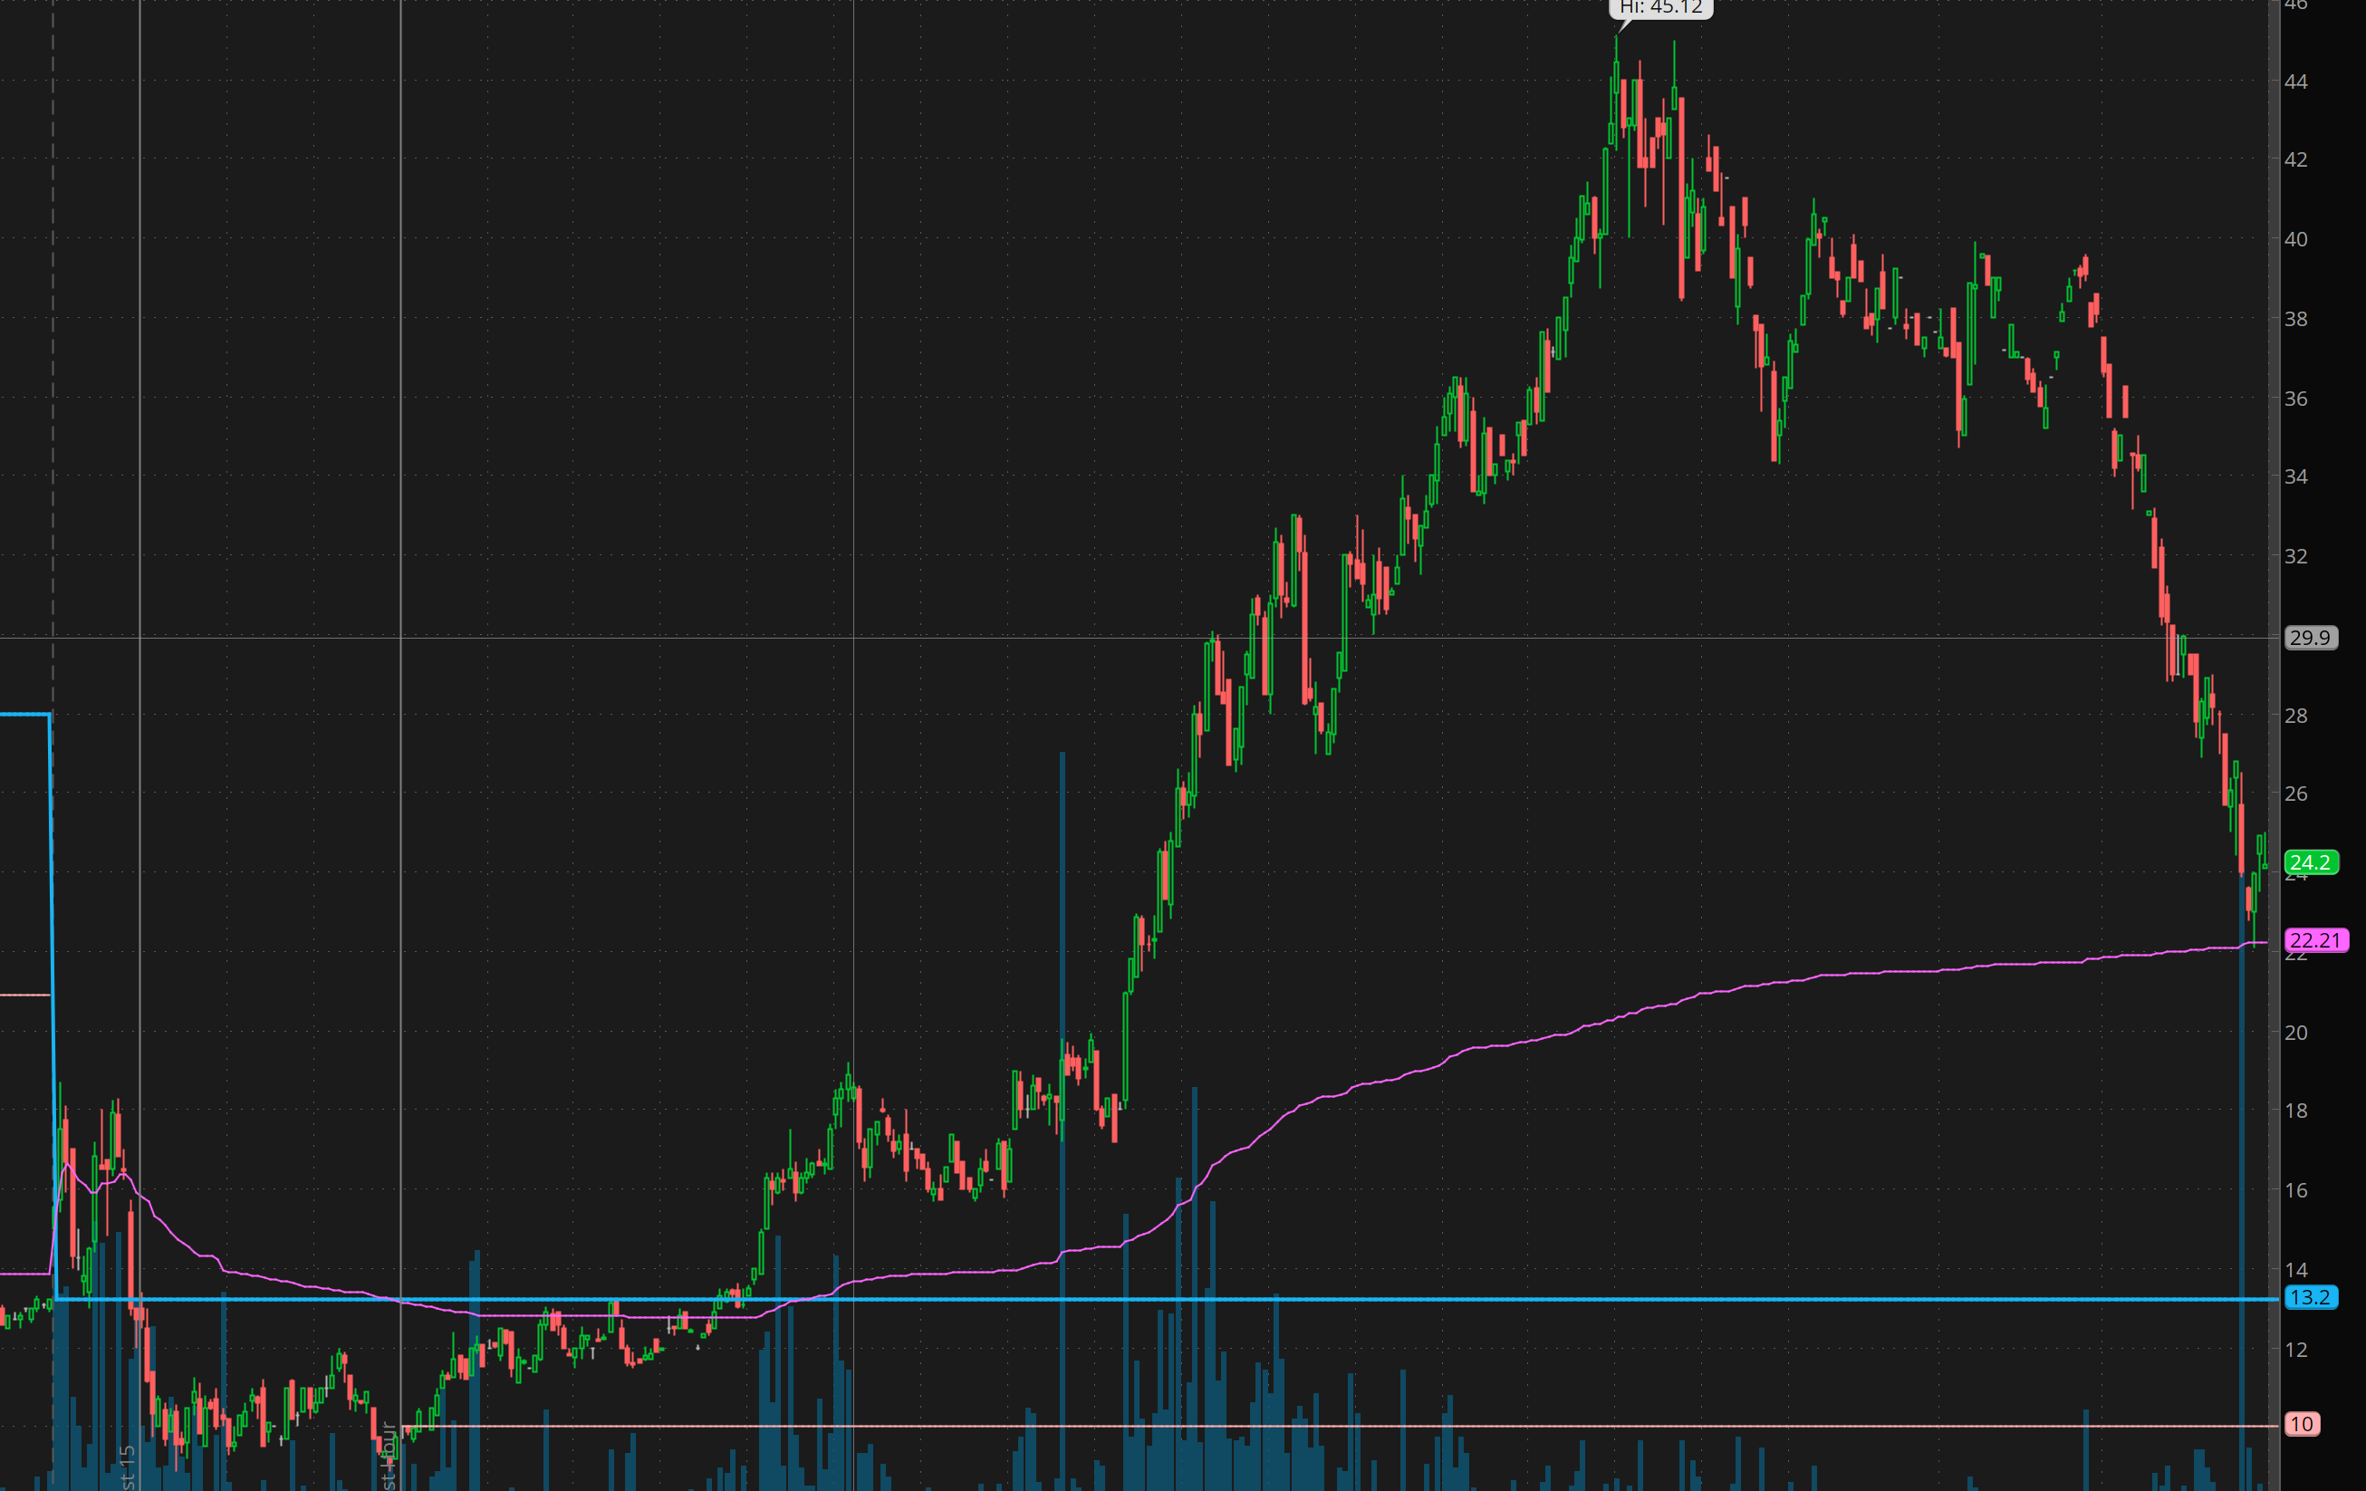Click the 20 price axis label
Image resolution: width=2366 pixels, height=1491 pixels.
(2295, 1032)
